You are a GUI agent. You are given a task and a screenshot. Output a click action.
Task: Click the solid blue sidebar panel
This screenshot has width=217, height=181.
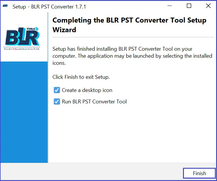click(x=24, y=112)
